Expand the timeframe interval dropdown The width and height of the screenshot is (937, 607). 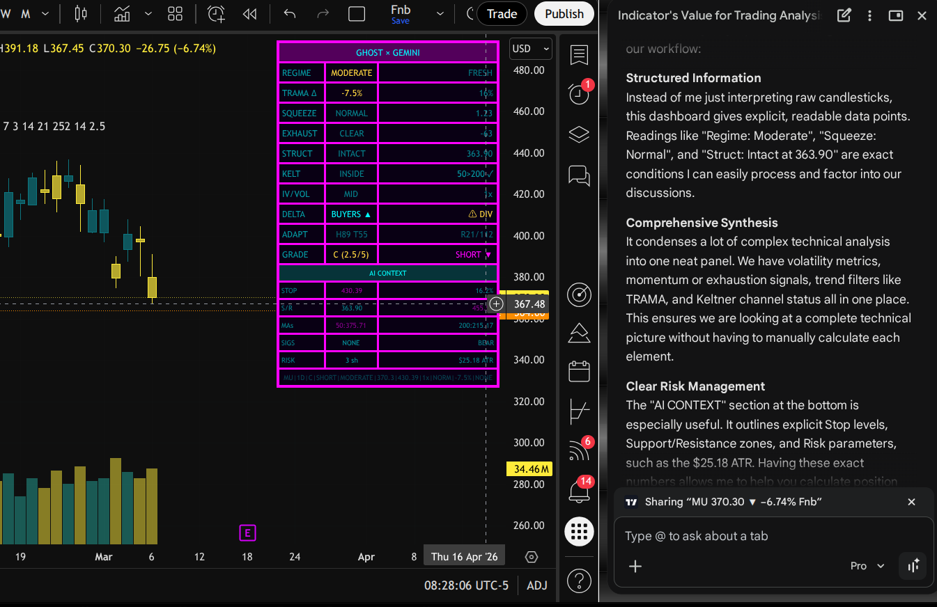pos(45,14)
